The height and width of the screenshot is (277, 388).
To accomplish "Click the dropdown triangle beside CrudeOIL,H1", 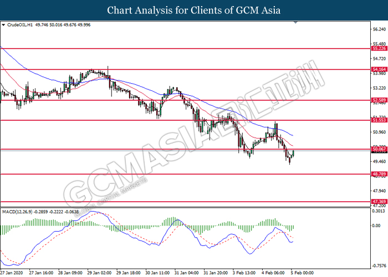I will 3,25.
